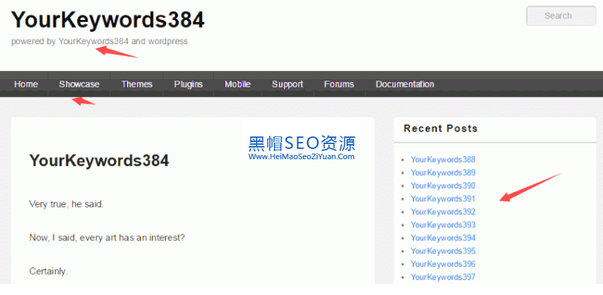603x295 pixels.
Task: Click the YourKeywords395 post link
Action: (443, 251)
